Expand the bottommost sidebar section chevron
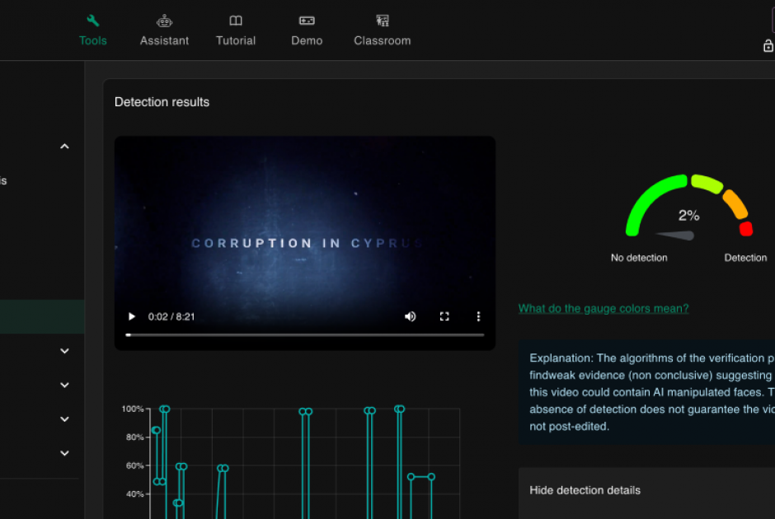 click(x=64, y=453)
